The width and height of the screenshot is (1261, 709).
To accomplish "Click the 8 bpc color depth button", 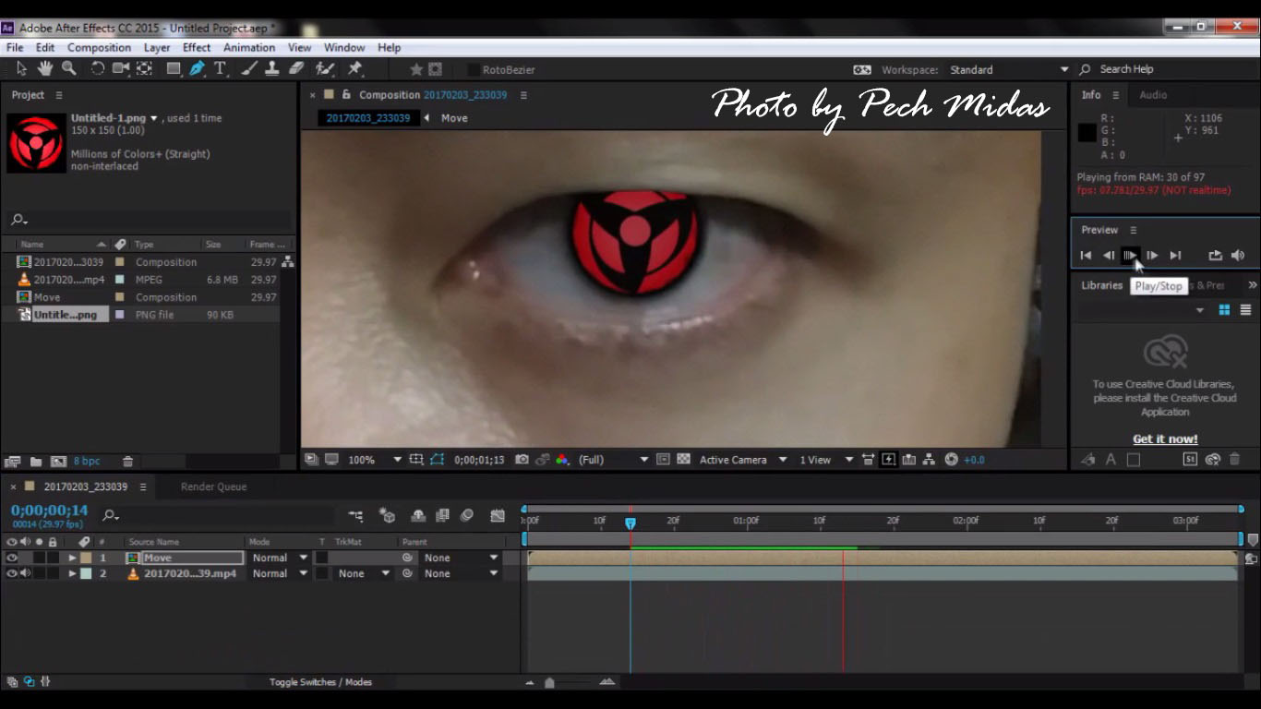I will (87, 461).
